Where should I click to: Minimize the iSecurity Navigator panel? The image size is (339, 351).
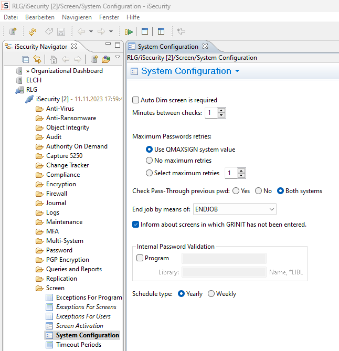tap(108, 44)
